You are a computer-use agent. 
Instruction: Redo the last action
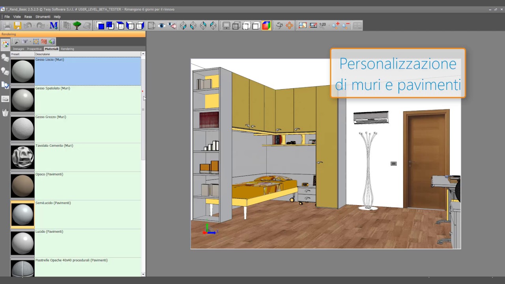click(x=41, y=26)
